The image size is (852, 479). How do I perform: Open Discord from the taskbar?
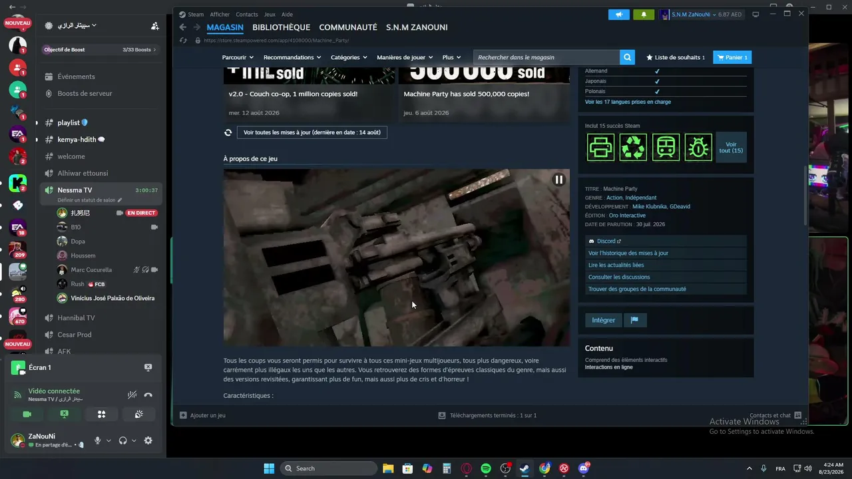pyautogui.click(x=584, y=468)
